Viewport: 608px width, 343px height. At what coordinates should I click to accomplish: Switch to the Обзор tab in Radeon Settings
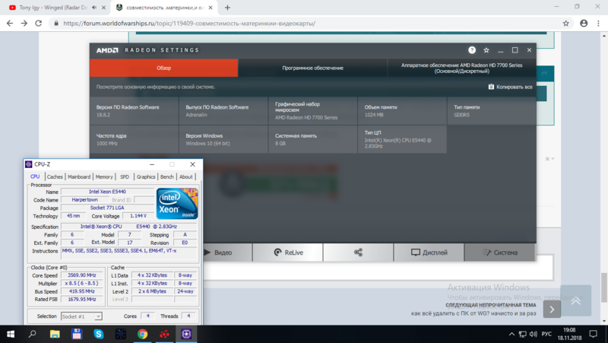click(x=163, y=68)
